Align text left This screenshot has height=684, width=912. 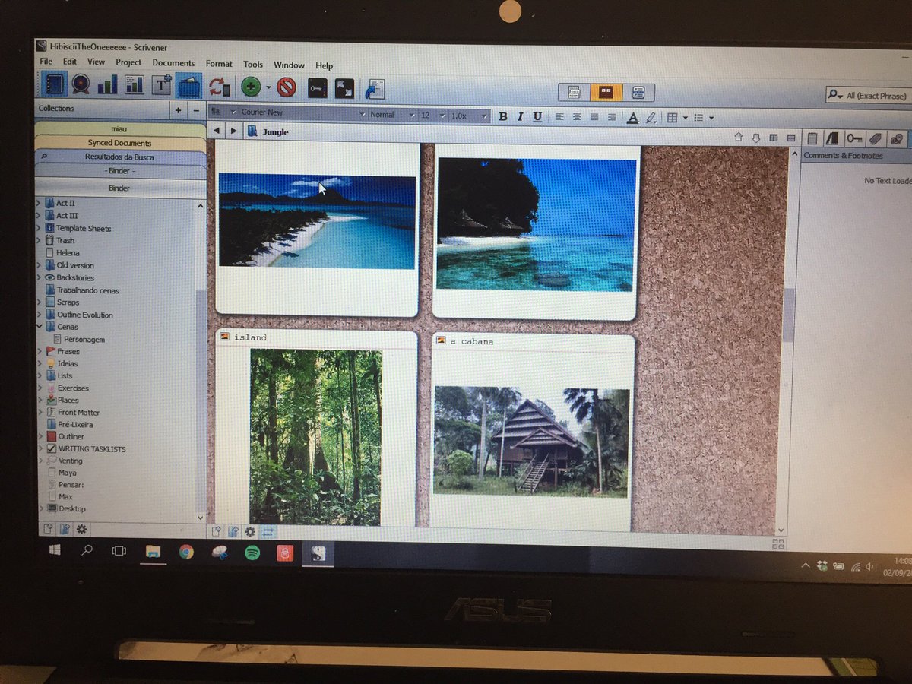(559, 117)
